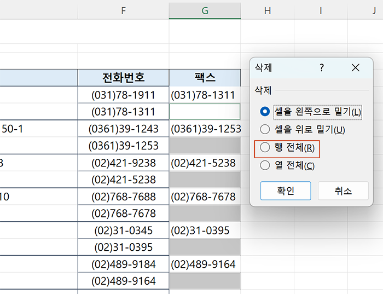Select the 전화번호 cell (02)489-9164
This screenshot has width=383, height=294.
(x=123, y=281)
